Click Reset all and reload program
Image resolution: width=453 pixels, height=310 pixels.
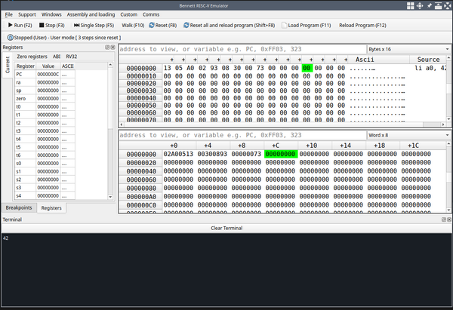pos(229,25)
